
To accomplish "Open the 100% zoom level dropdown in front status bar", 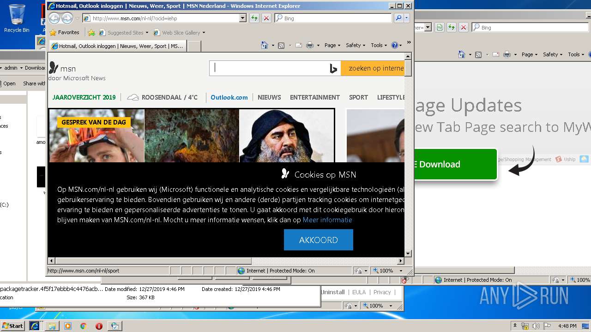I will pyautogui.click(x=401, y=271).
